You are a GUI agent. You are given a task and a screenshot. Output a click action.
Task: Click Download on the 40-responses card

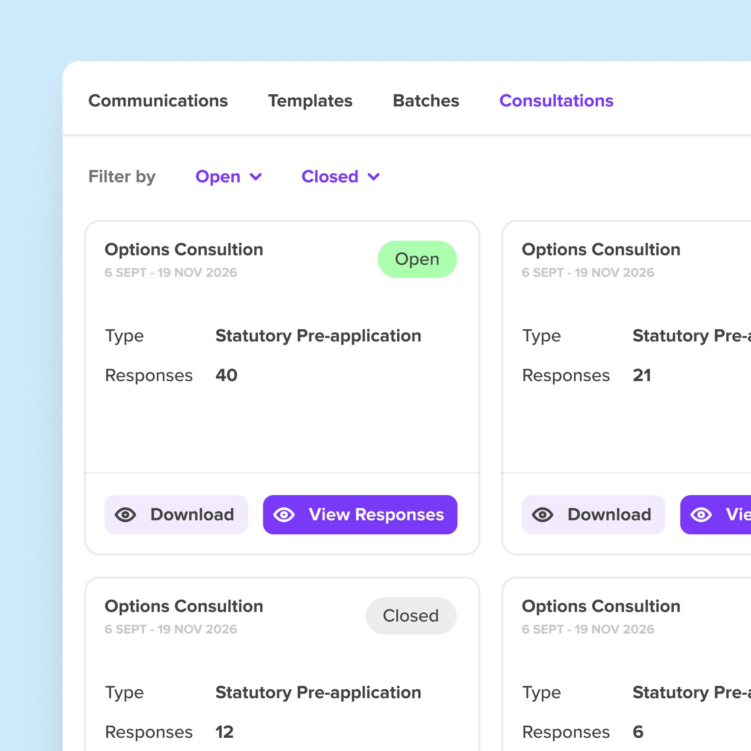(x=176, y=514)
